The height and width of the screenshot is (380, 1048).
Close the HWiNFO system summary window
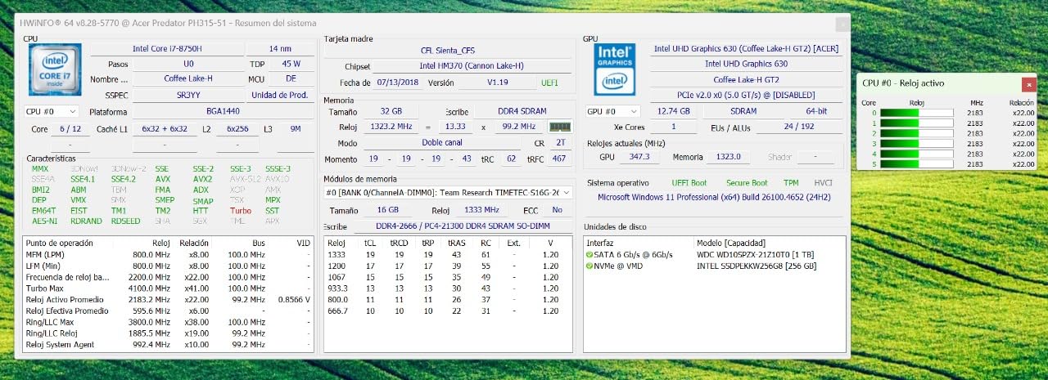click(x=842, y=23)
